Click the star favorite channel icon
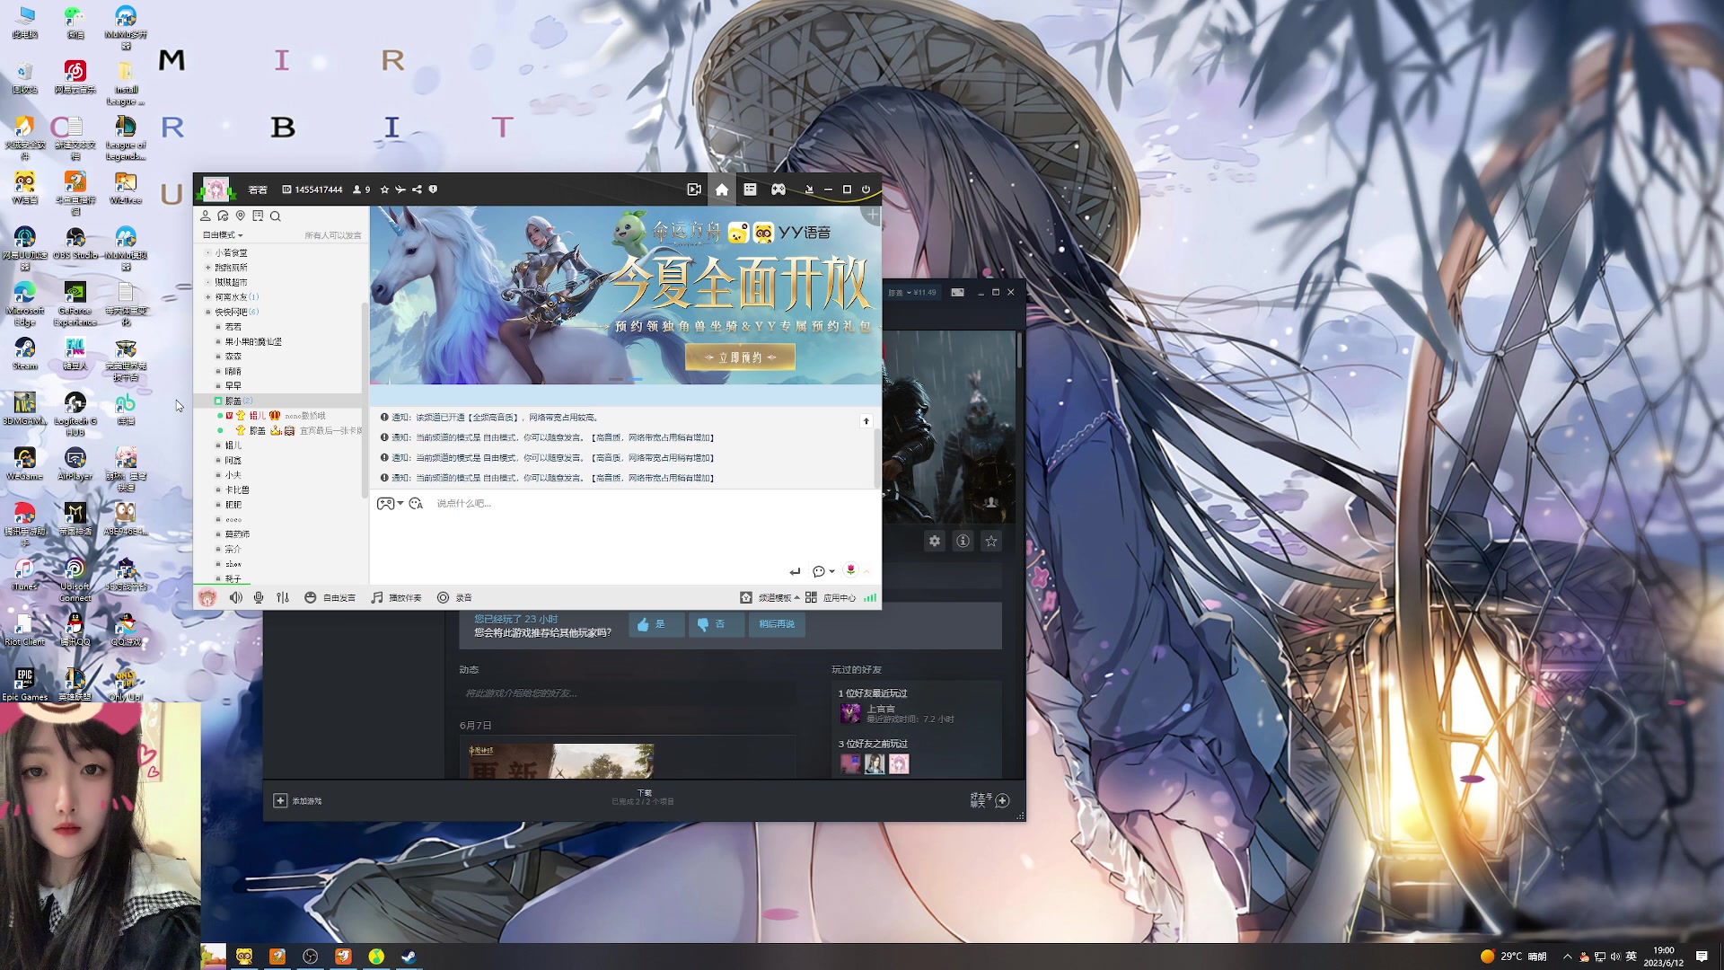 pos(385,190)
